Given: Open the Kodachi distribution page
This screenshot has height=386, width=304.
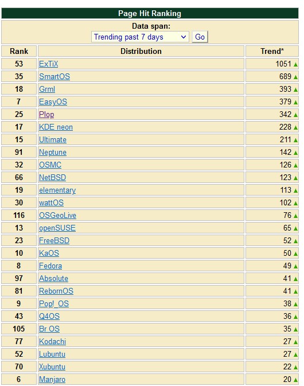Looking at the screenshot, I should [52, 342].
